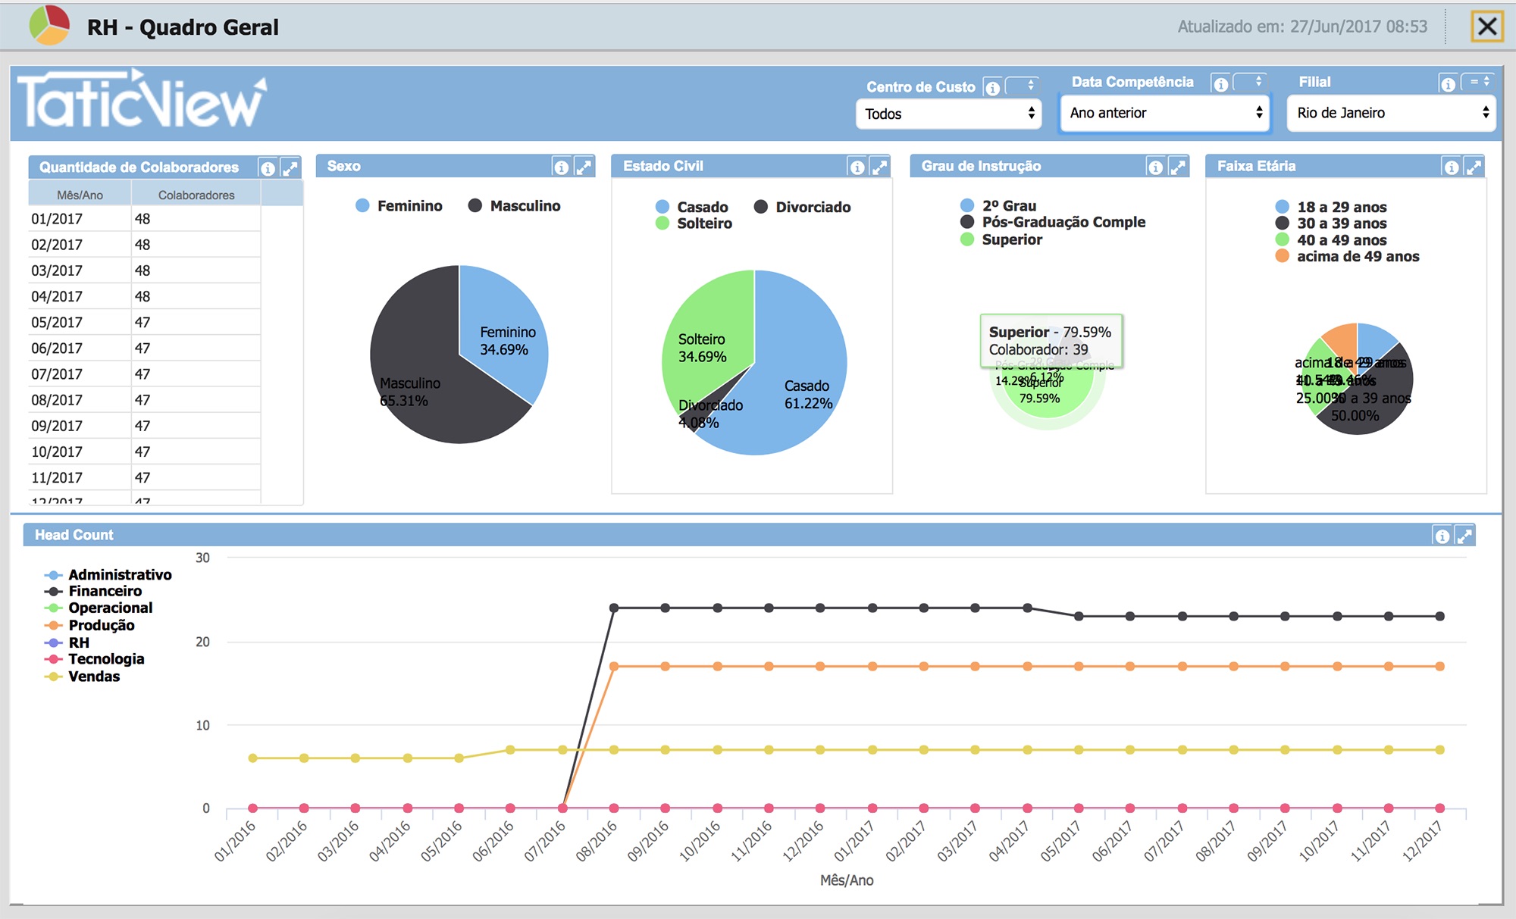Maximize the Grau de Instrução chart
The image size is (1516, 919).
point(1177,167)
